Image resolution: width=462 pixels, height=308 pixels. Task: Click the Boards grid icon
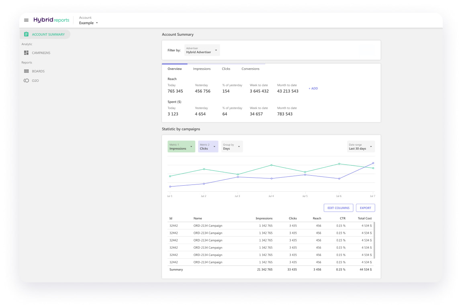click(x=26, y=71)
